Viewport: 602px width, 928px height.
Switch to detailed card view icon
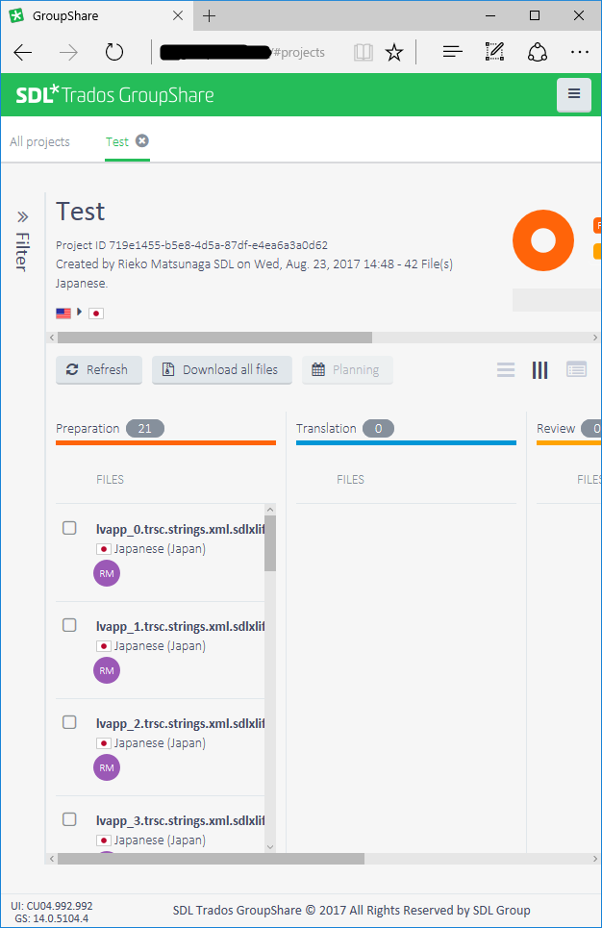coord(576,370)
